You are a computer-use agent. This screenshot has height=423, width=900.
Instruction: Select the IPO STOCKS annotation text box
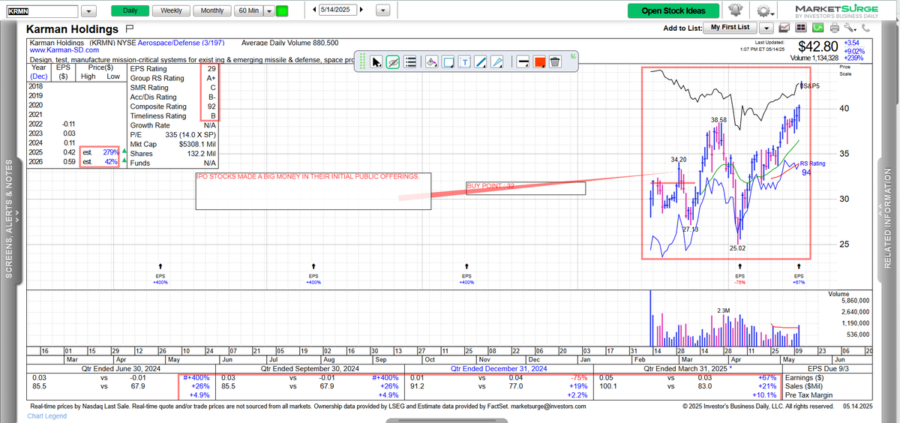[313, 190]
